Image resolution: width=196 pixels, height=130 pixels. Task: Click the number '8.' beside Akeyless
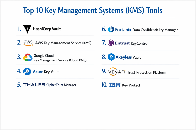coord(104,57)
